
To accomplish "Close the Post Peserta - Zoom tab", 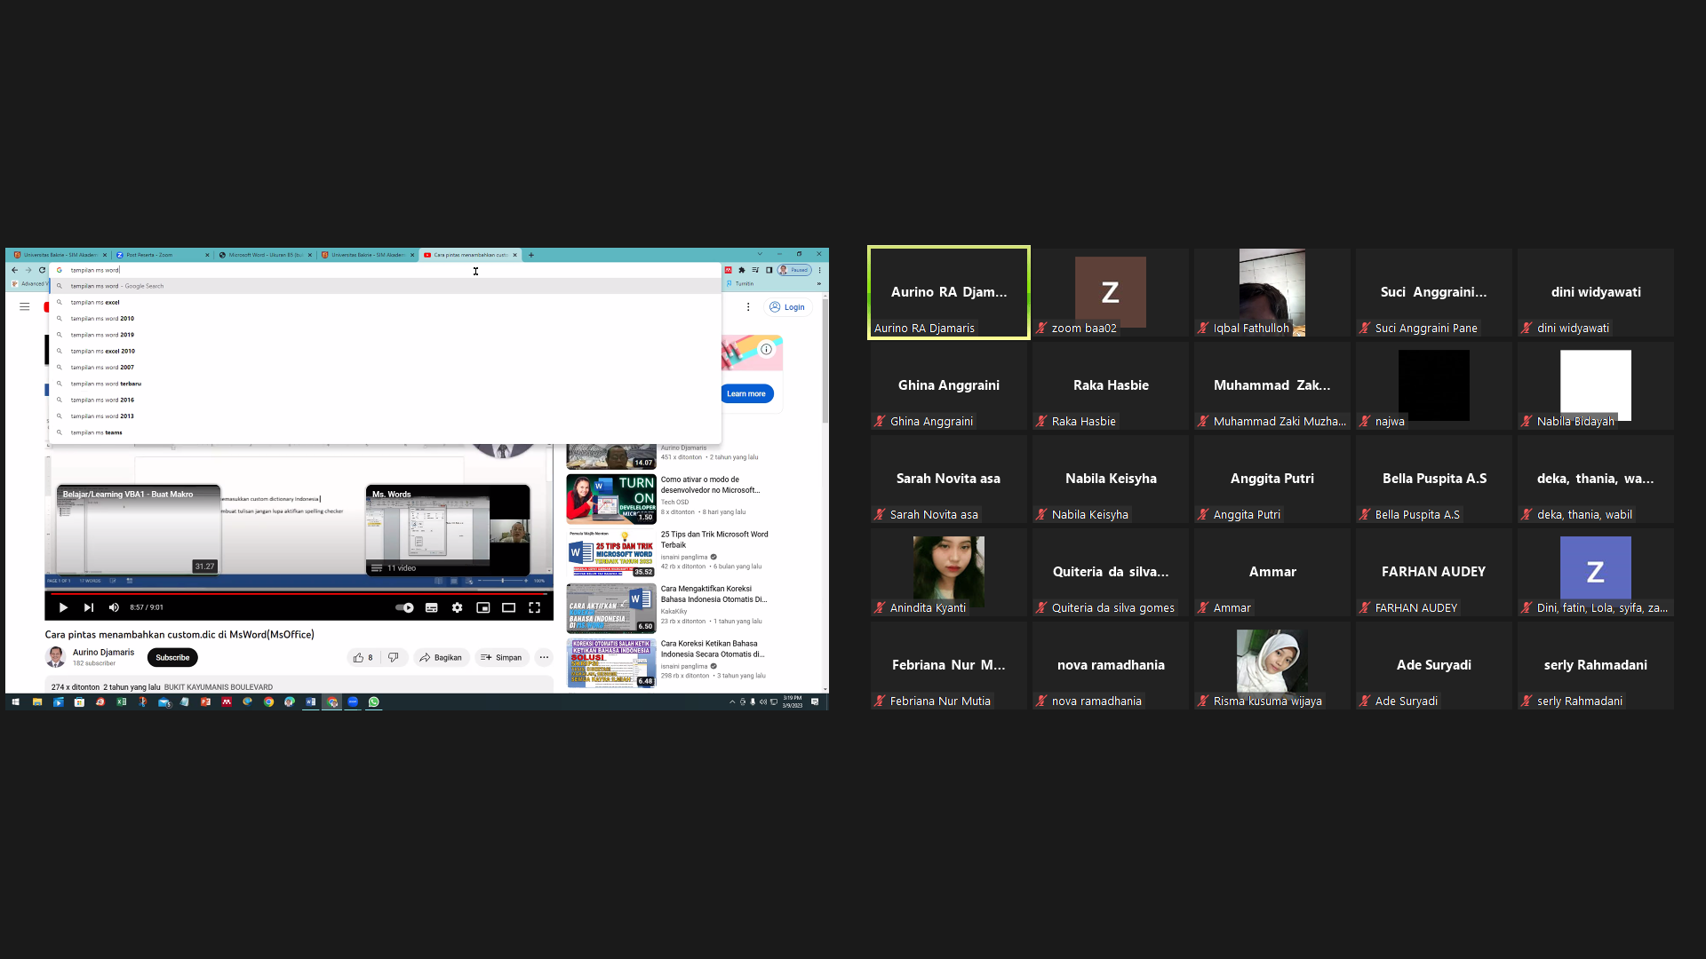I will pos(207,255).
